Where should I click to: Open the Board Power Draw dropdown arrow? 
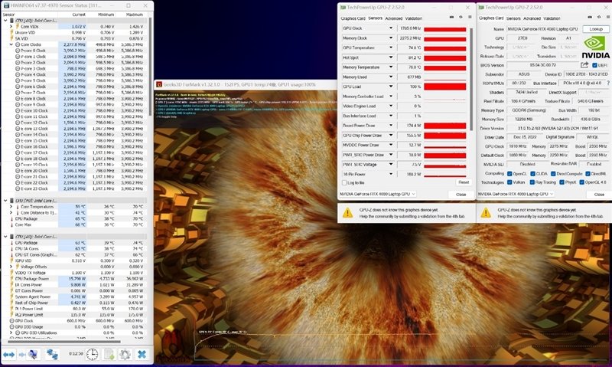(x=391, y=126)
